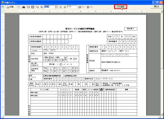Click the 印刷 print button

tap(10, 7)
